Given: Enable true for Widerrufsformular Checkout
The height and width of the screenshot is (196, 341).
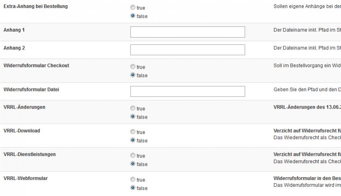Looking at the screenshot, I should pos(133,67).
